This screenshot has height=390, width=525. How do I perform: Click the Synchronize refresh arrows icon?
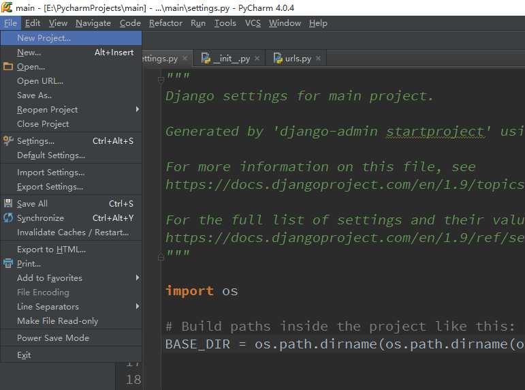click(8, 217)
